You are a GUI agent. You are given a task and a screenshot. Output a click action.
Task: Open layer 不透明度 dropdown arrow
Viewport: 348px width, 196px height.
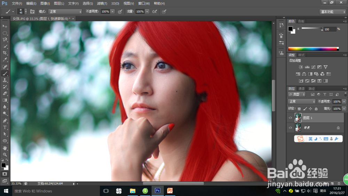point(344,101)
